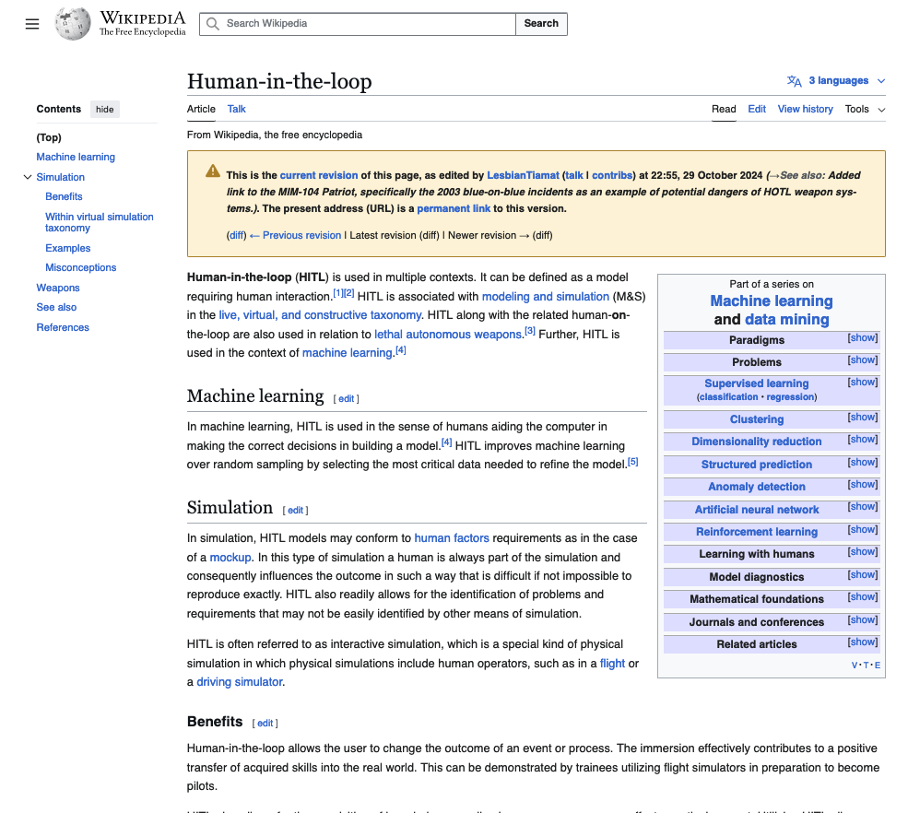Click the V link in navbox footer
Screen dimensions: 908x813
coord(855,666)
